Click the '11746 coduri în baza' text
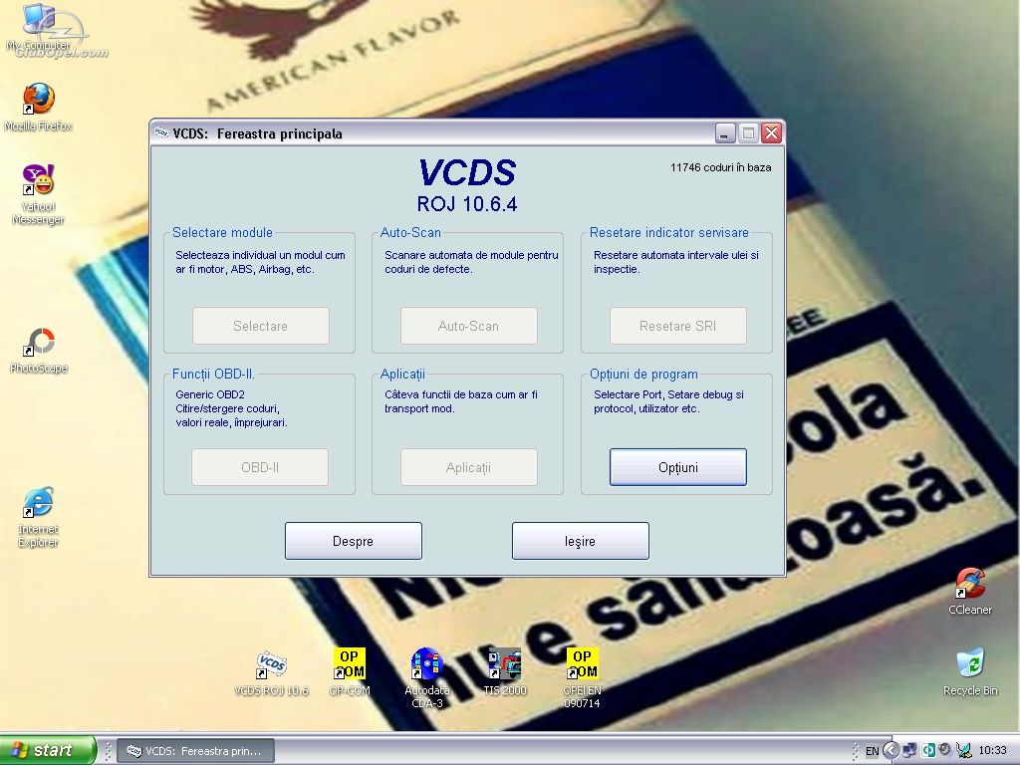The height and width of the screenshot is (765, 1020). 721,167
